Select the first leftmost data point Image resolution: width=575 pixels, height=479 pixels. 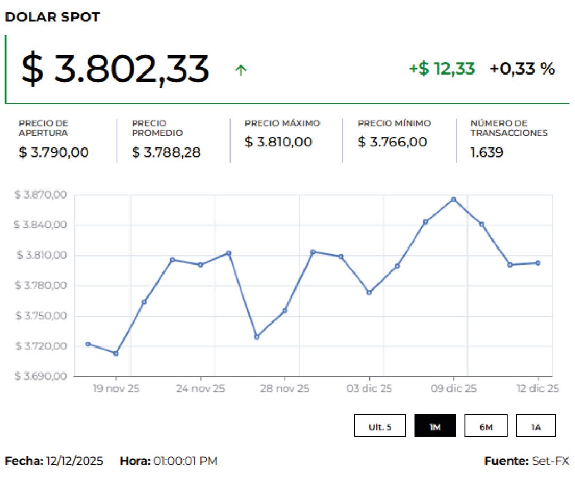[x=88, y=344]
